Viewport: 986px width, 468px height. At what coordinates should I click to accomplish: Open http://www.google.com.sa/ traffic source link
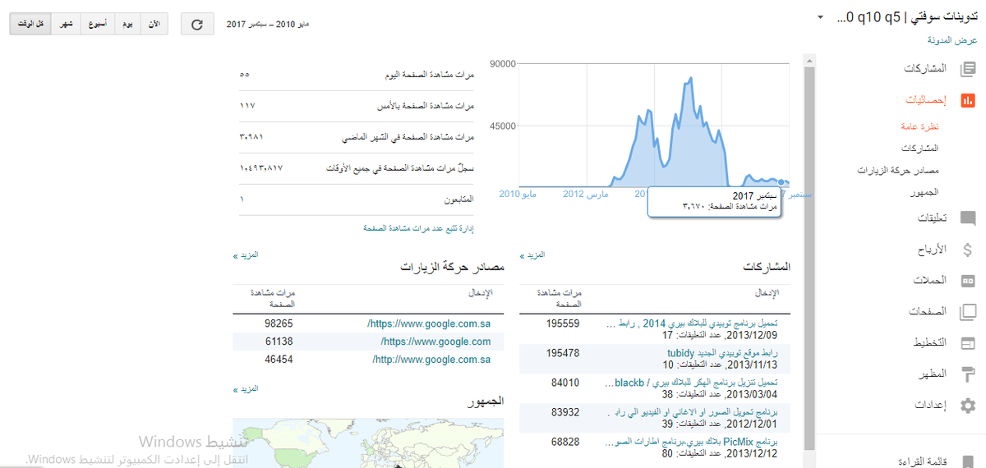click(431, 360)
